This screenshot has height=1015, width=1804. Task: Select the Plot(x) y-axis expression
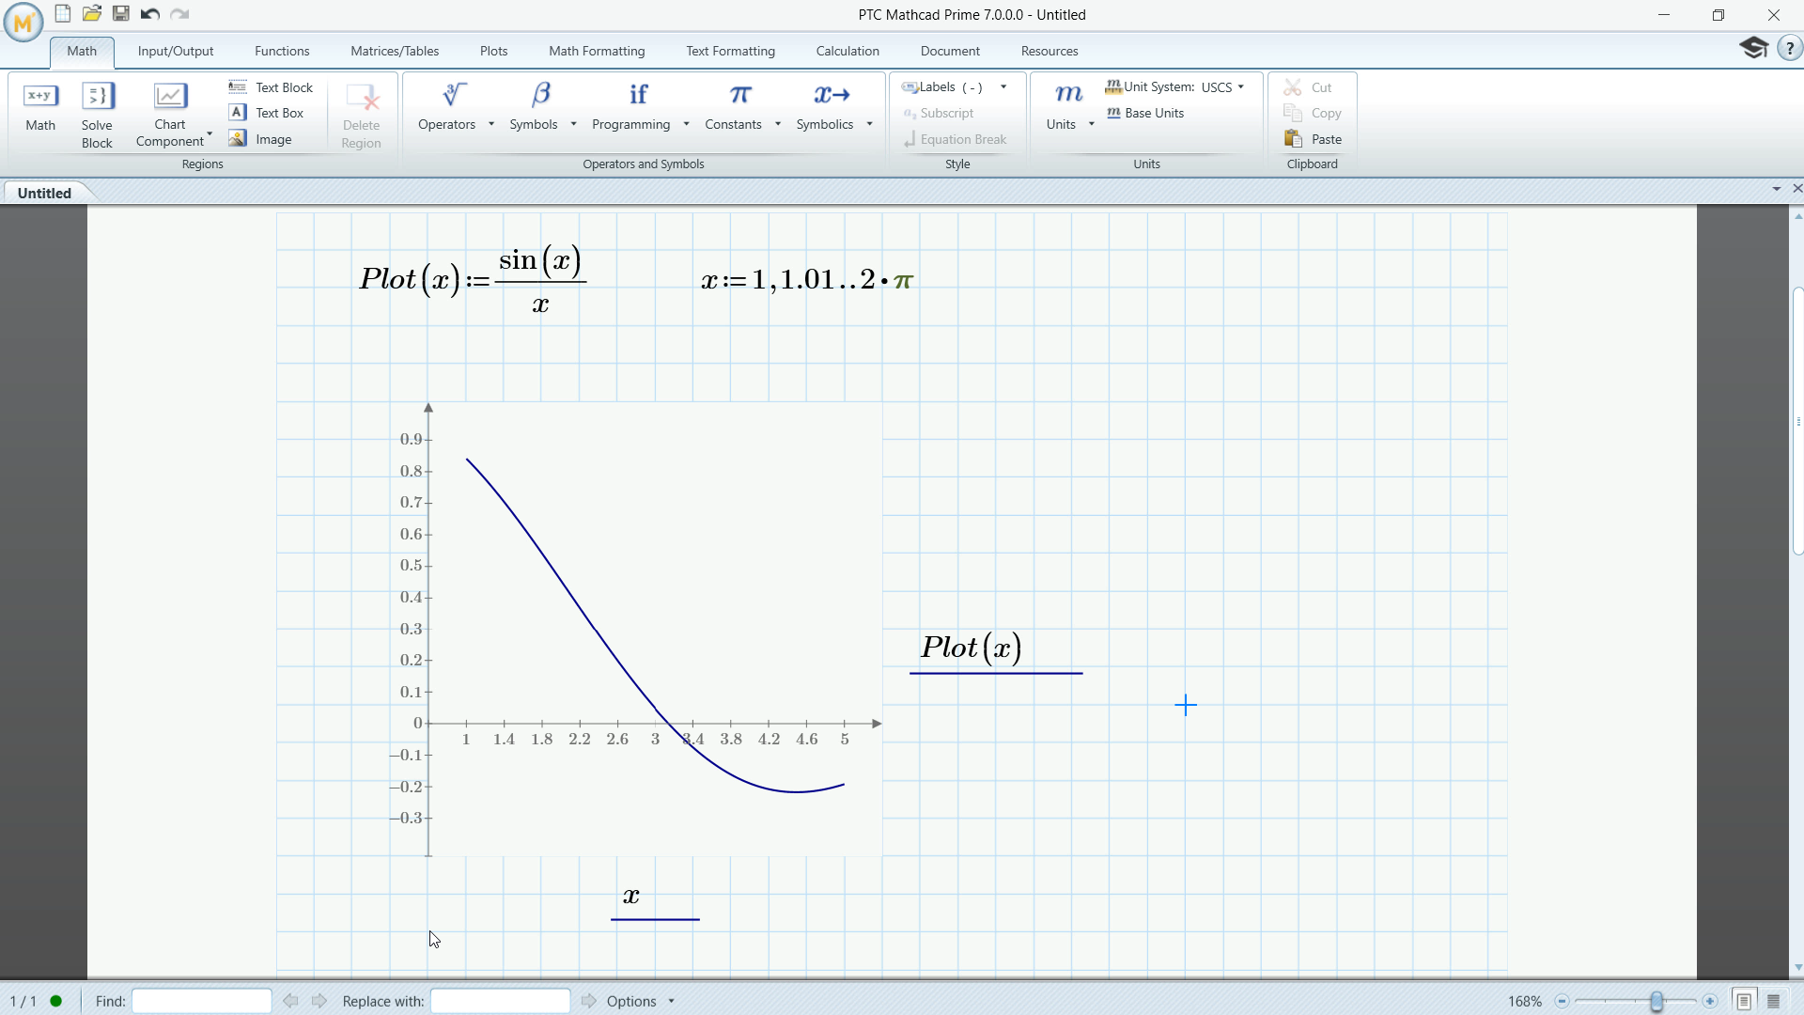(972, 648)
